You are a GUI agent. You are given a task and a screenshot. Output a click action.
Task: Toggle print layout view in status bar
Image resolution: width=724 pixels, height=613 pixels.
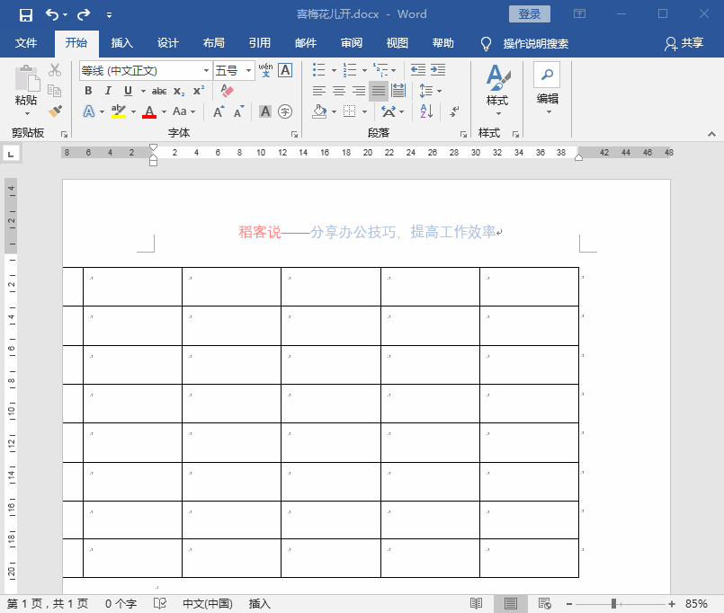(511, 603)
